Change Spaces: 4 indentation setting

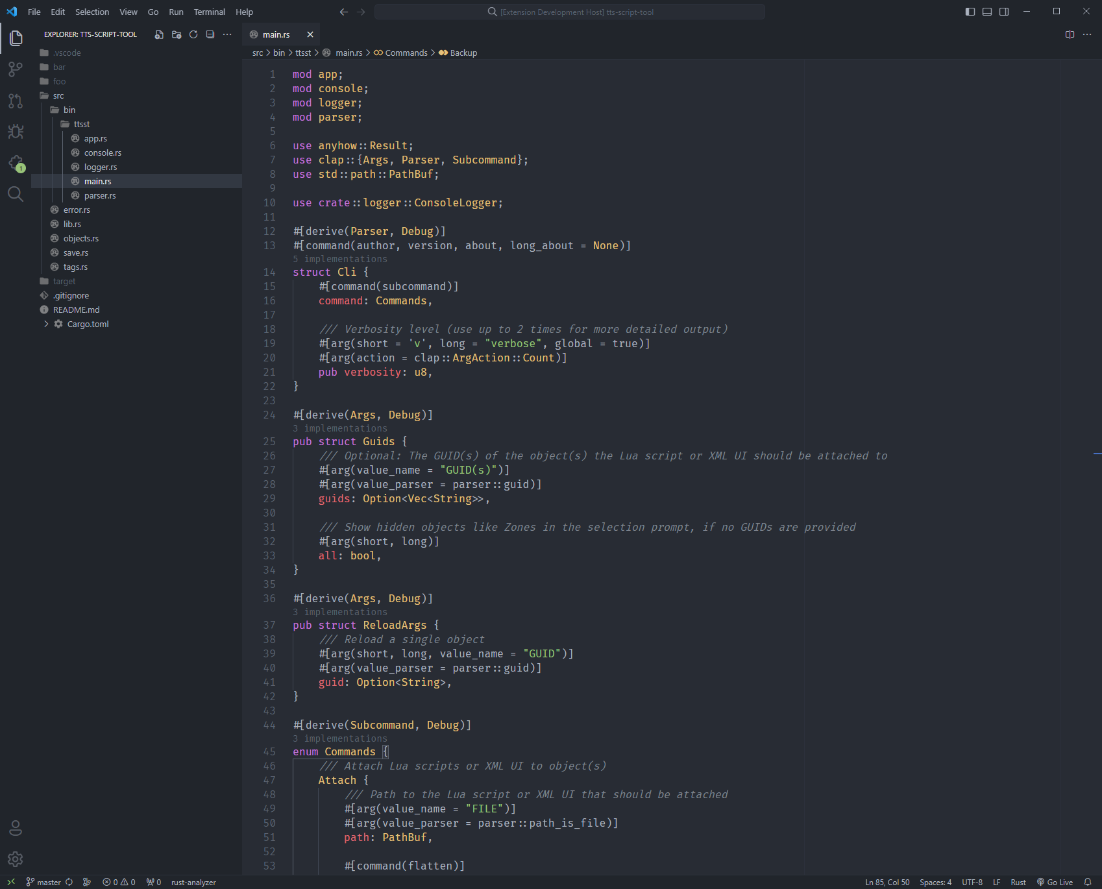935,882
